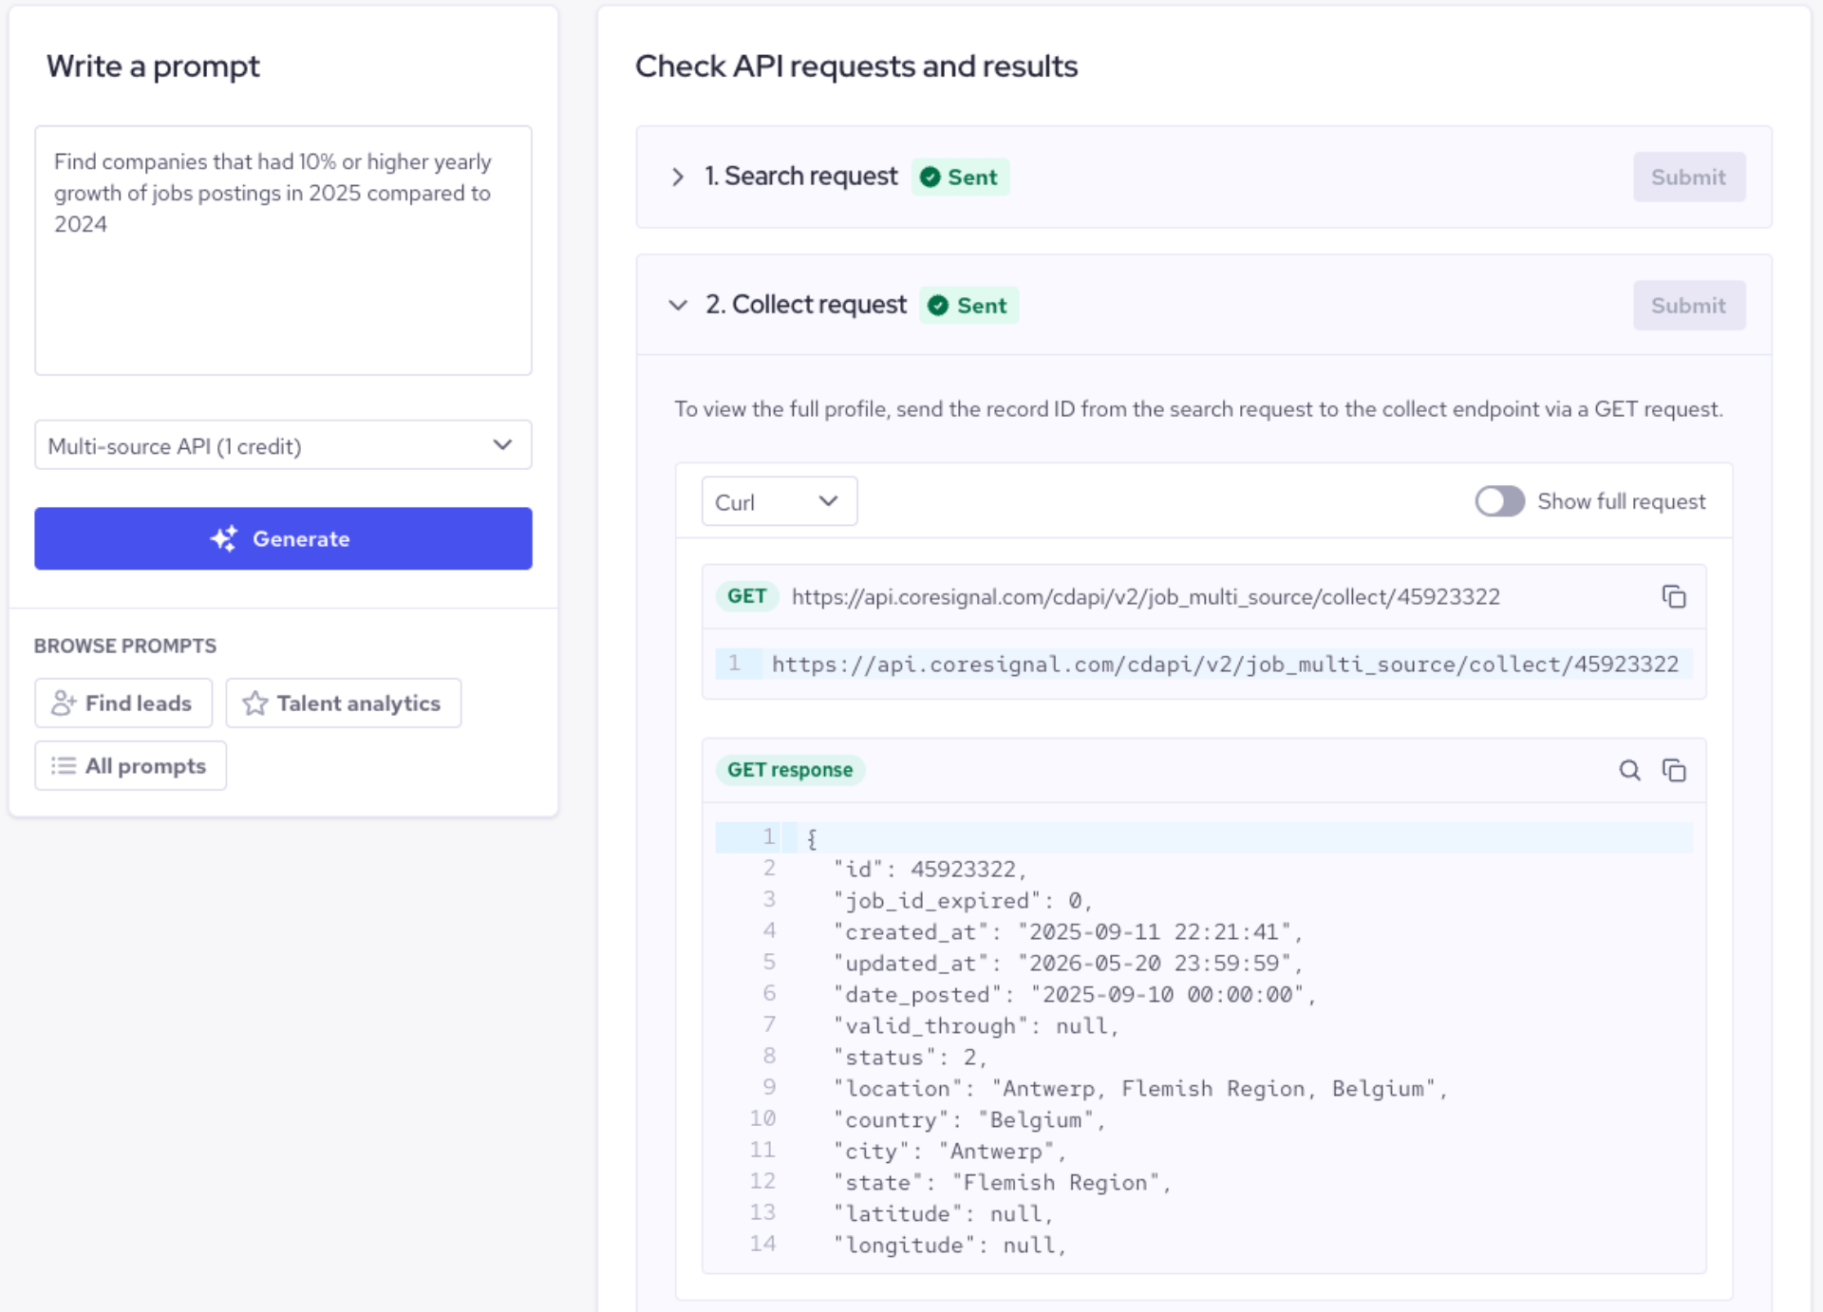Browse All prompts
The height and width of the screenshot is (1312, 1823).
pos(130,766)
